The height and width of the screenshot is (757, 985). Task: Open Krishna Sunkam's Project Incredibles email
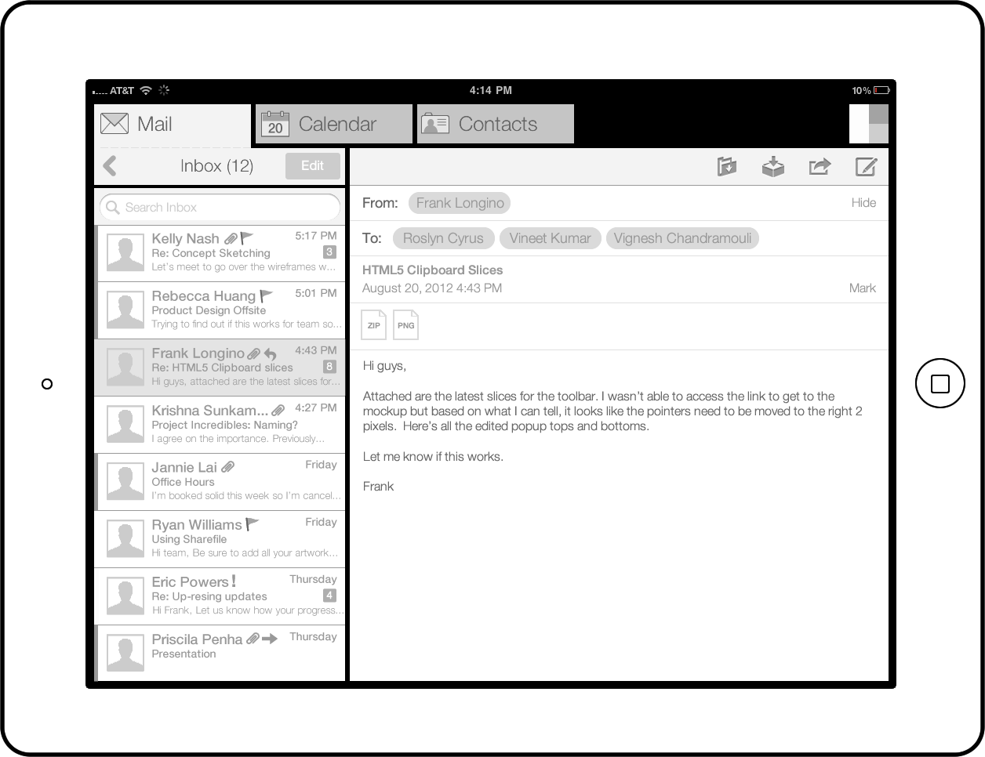click(x=220, y=425)
